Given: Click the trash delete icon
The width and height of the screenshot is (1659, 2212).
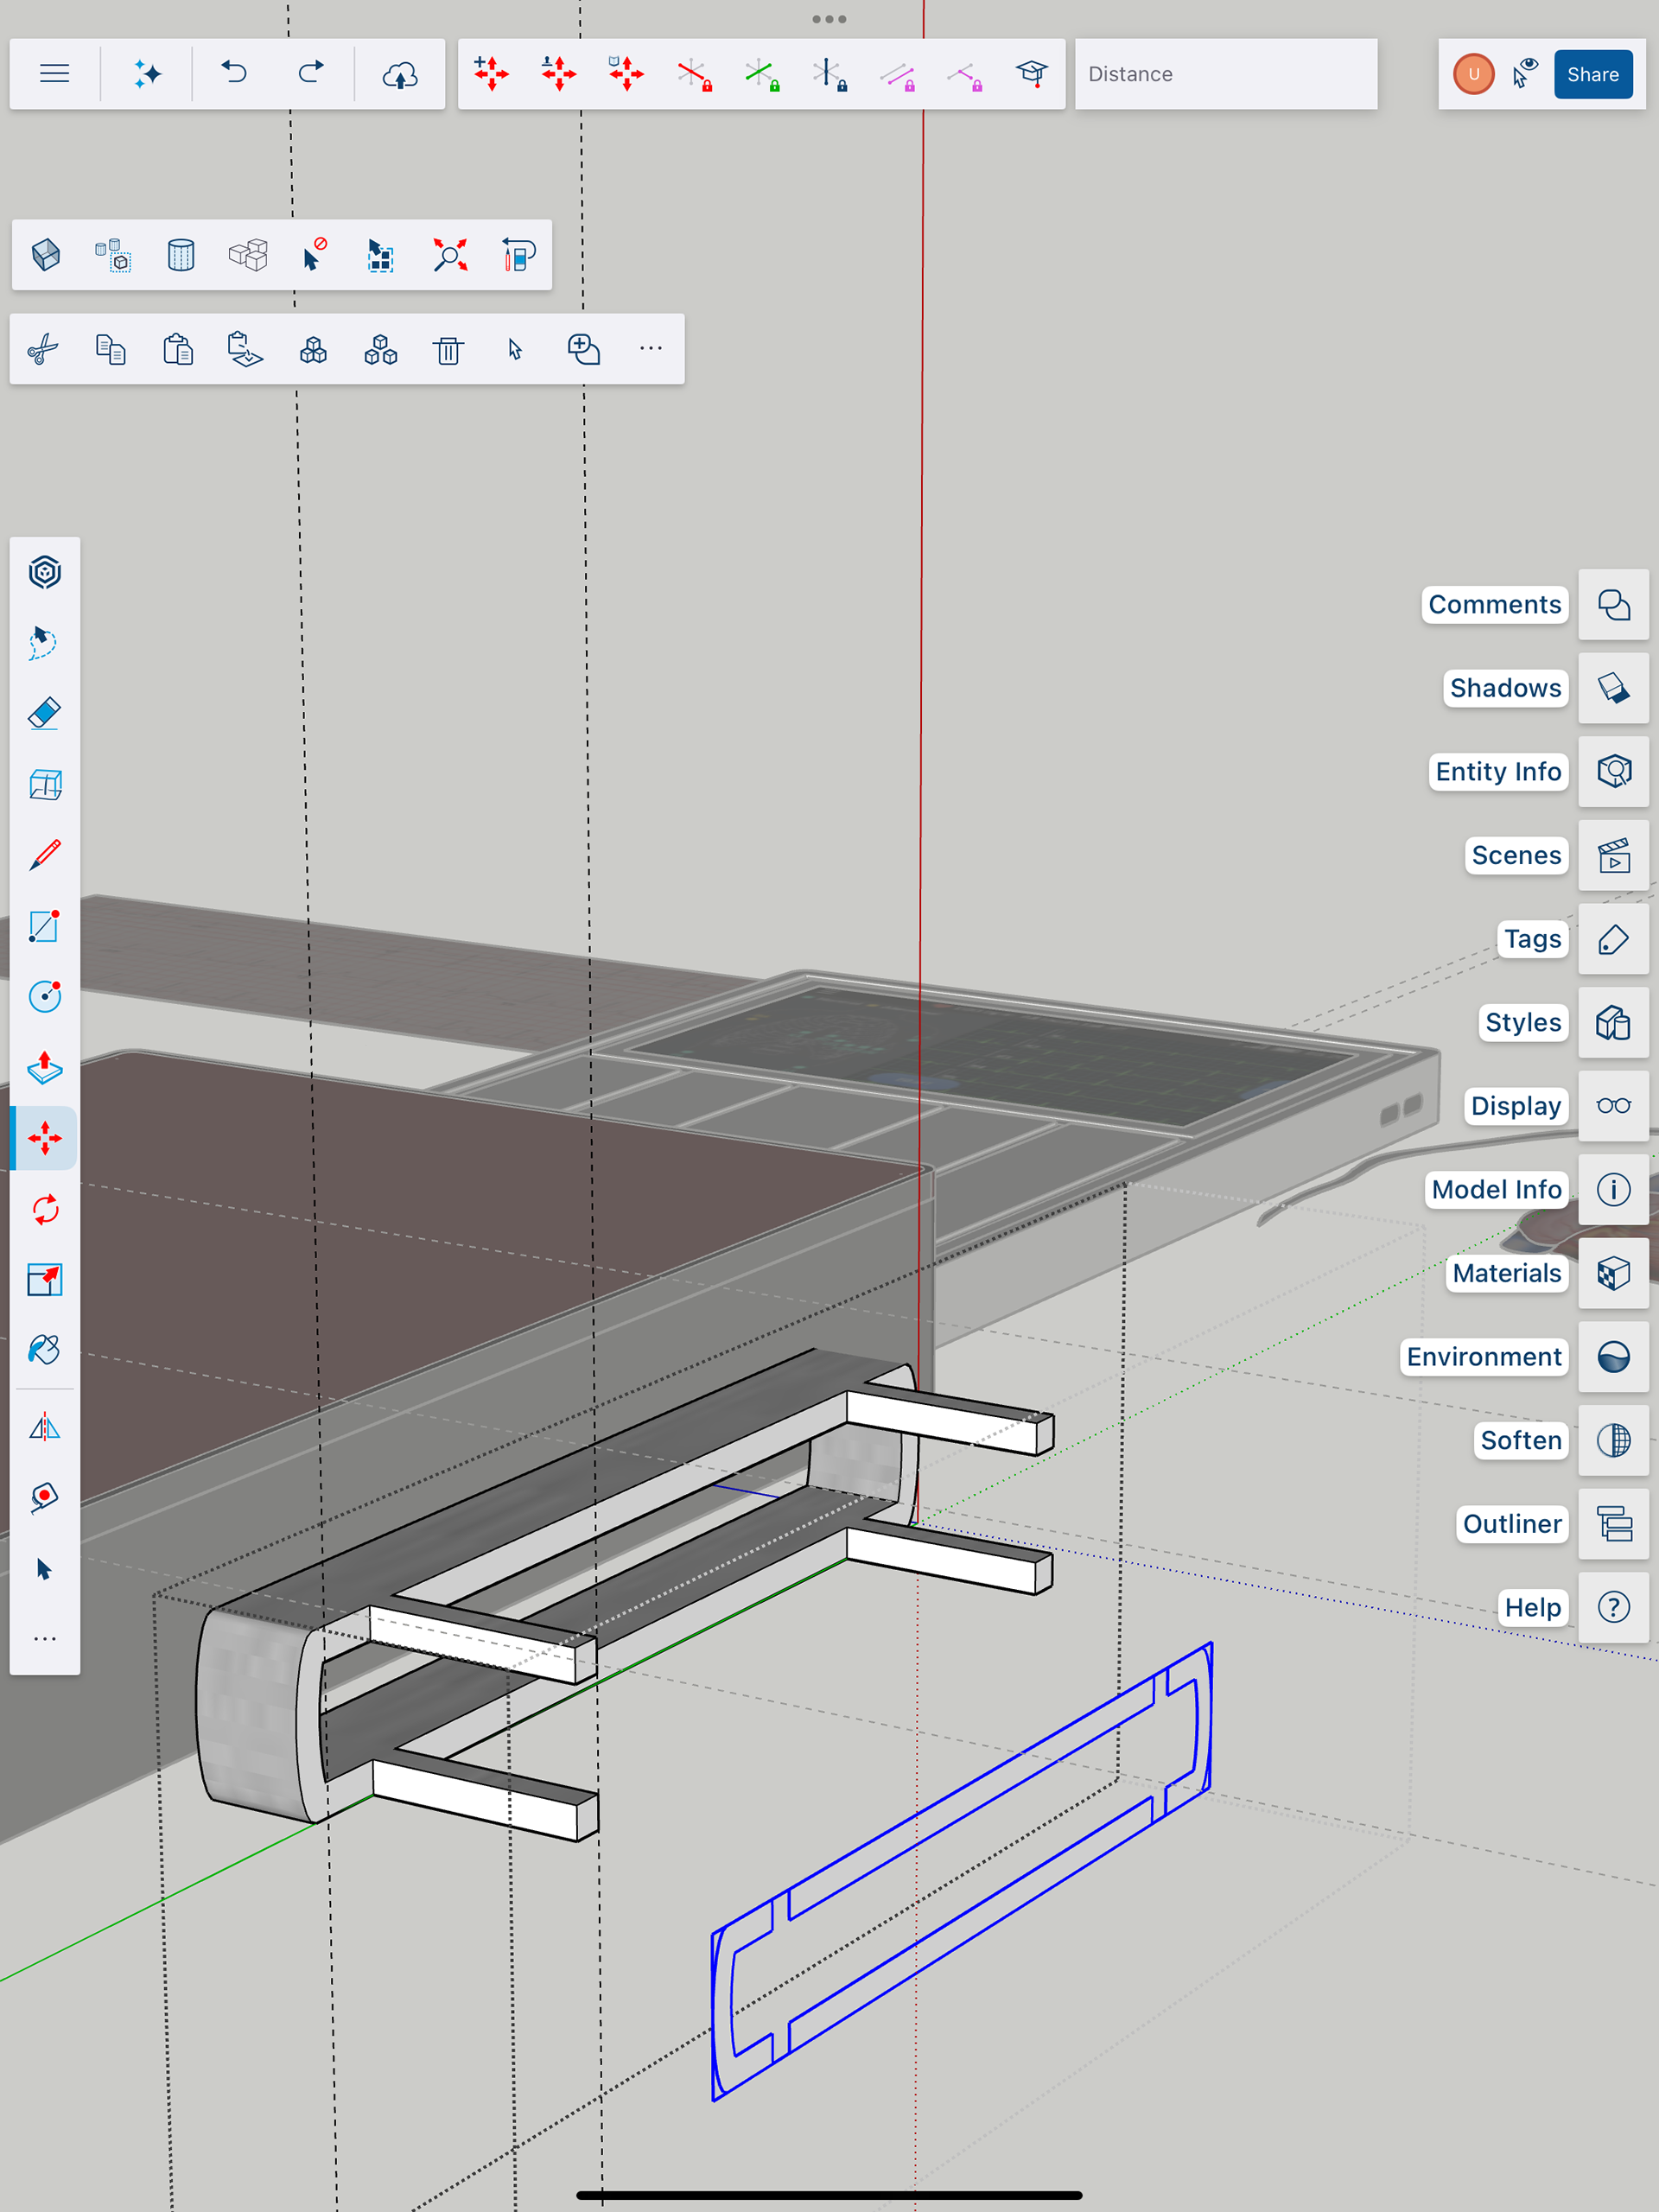Looking at the screenshot, I should [x=448, y=350].
